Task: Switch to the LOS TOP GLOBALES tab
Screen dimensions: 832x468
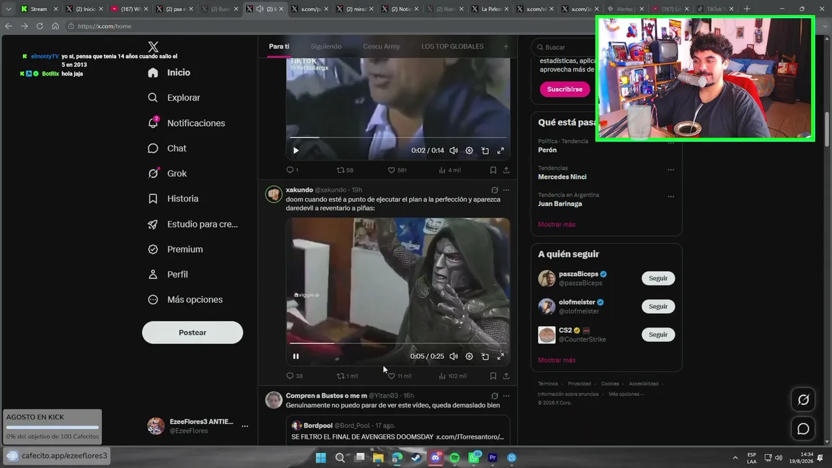Action: click(x=452, y=47)
